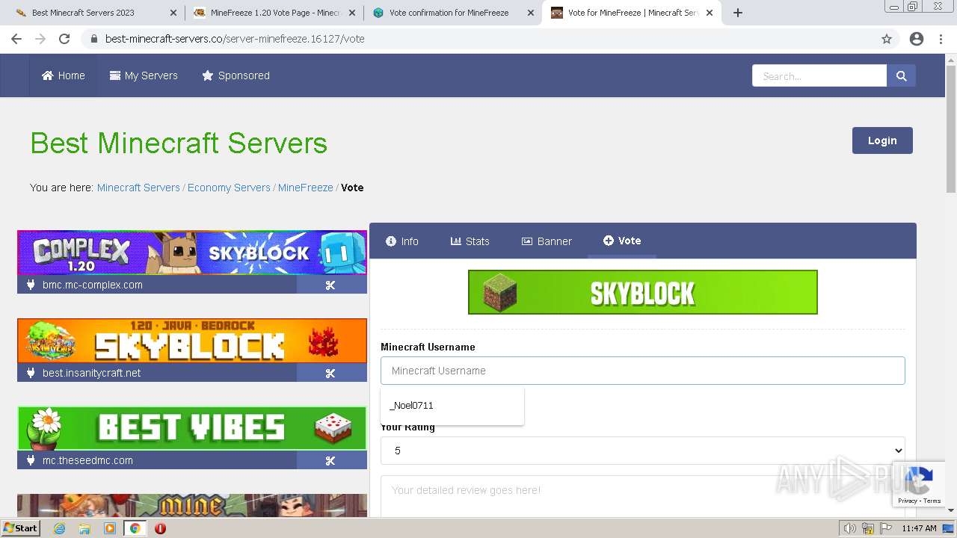Open the Chrome three-dot menu
Image resolution: width=957 pixels, height=538 pixels.
point(941,39)
